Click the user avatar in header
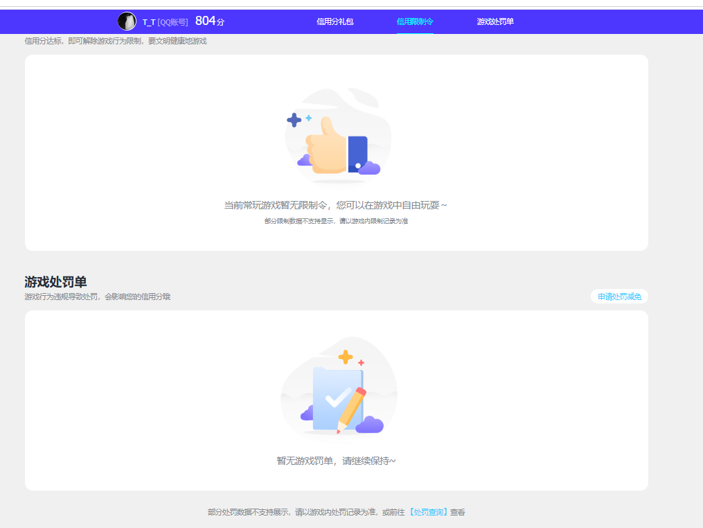 tap(127, 21)
